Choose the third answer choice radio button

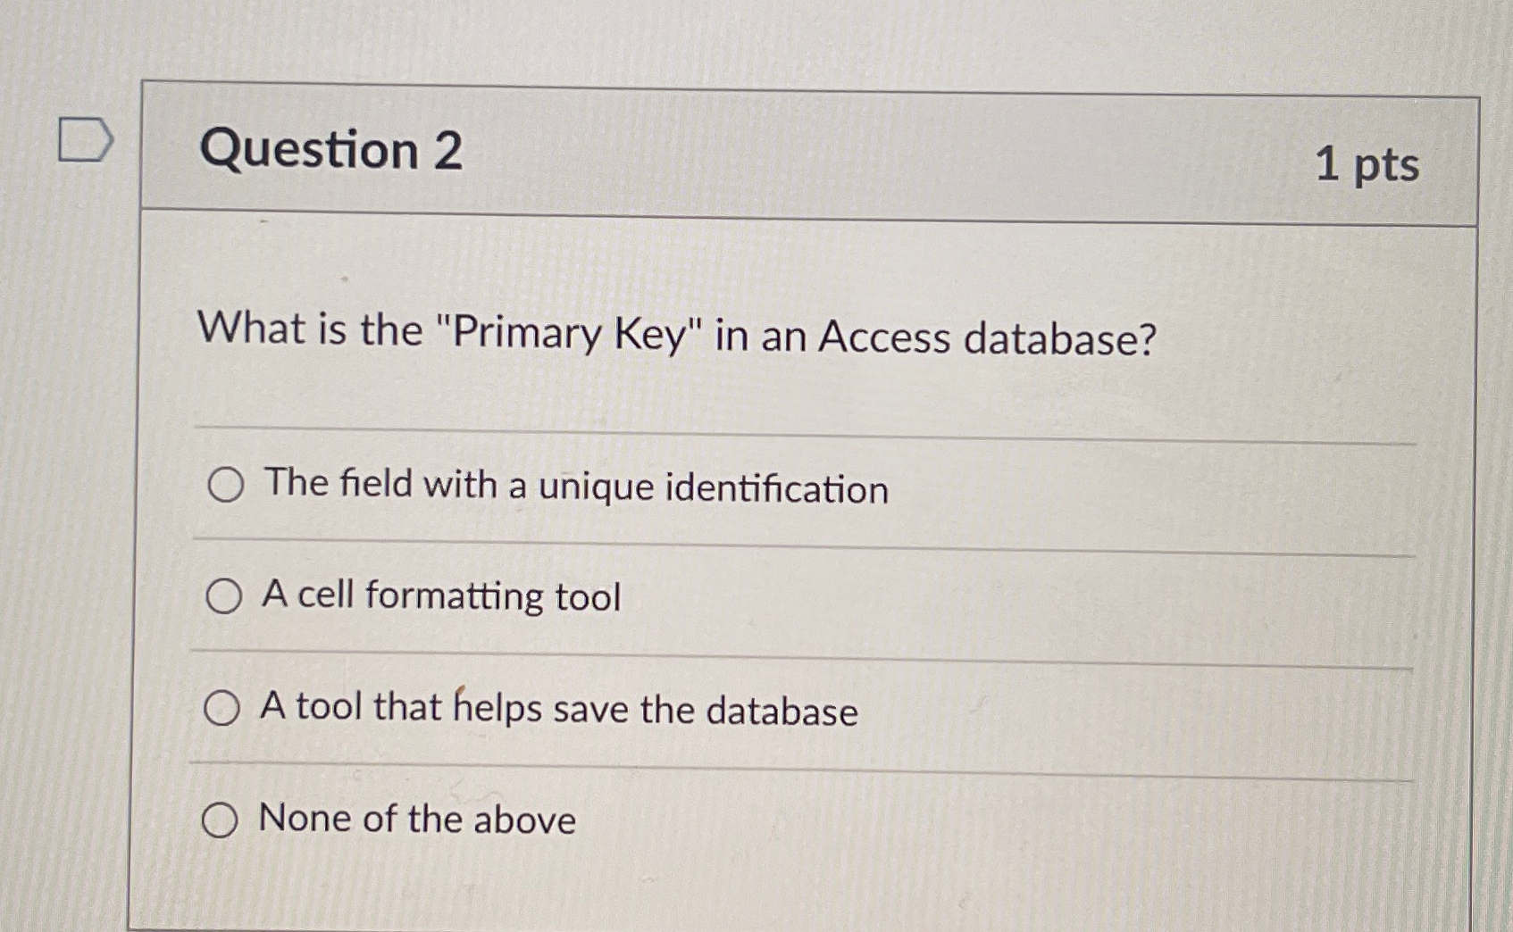click(x=222, y=708)
